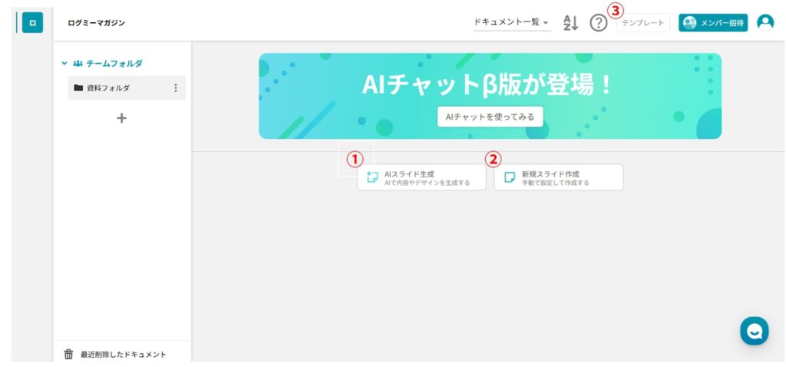Click the メンバー招待 button
786x367 pixels.
(x=712, y=23)
